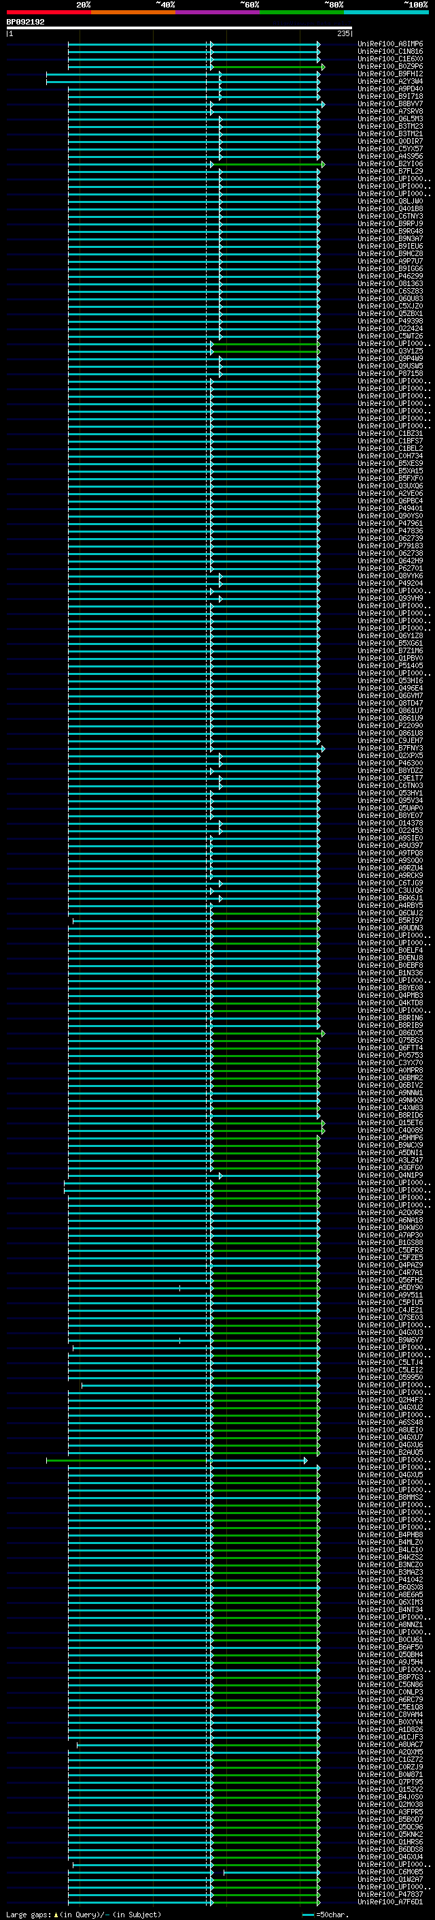This screenshot has height=1920, width=435.
Task: Open entry UniRef100_B0ELF4
Action: 390,950
